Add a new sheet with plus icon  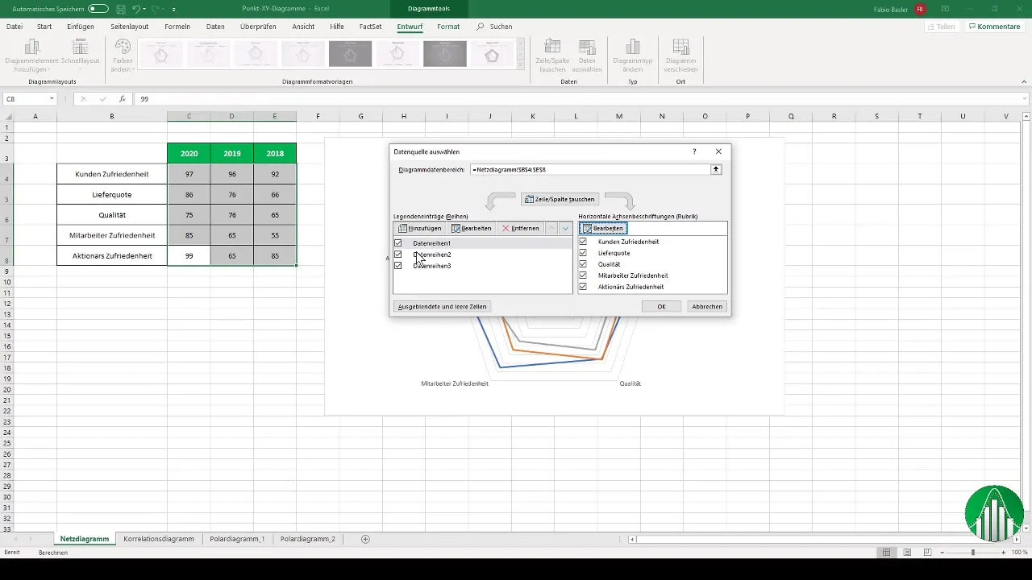365,539
